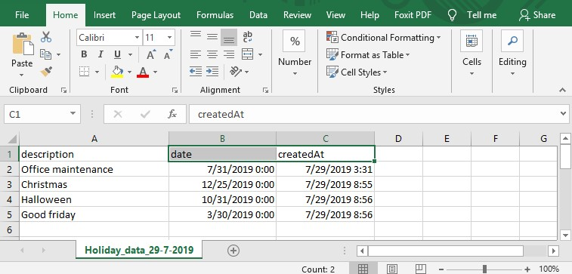Toggle Bold formatting
The image size is (572, 274).
(x=84, y=54)
